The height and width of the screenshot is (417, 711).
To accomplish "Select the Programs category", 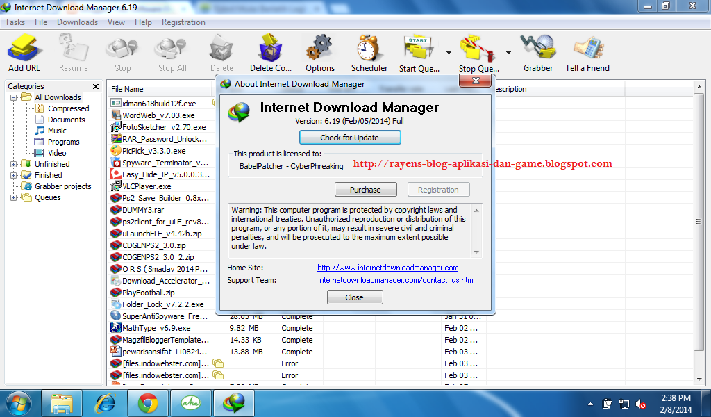I will [x=63, y=142].
